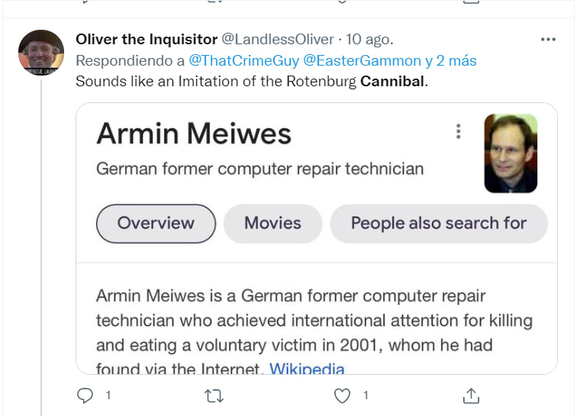580x416 pixels.
Task: Open the People also search for tab
Action: pyautogui.click(x=438, y=224)
